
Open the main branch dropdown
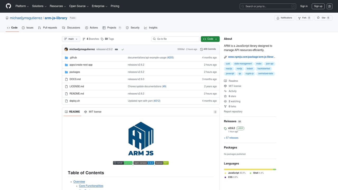coord(71,39)
